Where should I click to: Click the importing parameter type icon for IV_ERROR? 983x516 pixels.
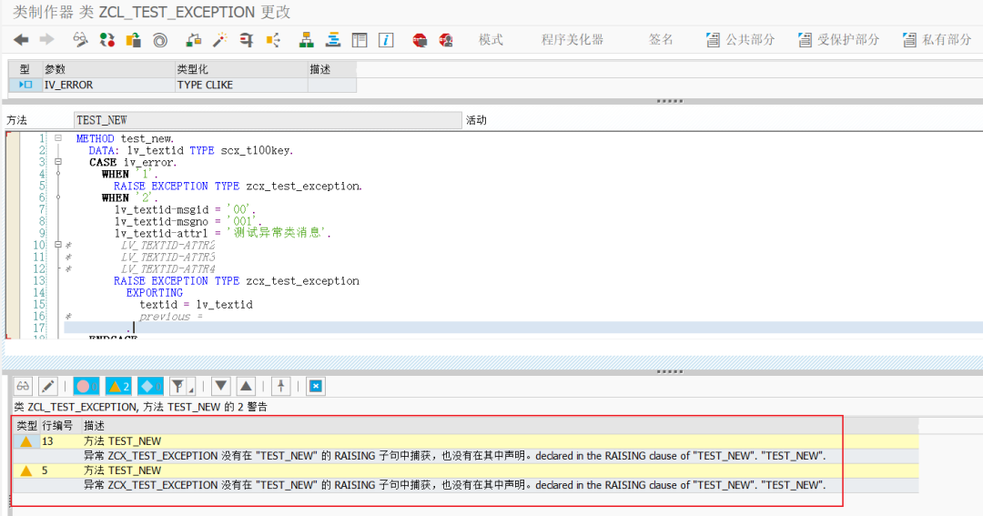click(x=25, y=85)
